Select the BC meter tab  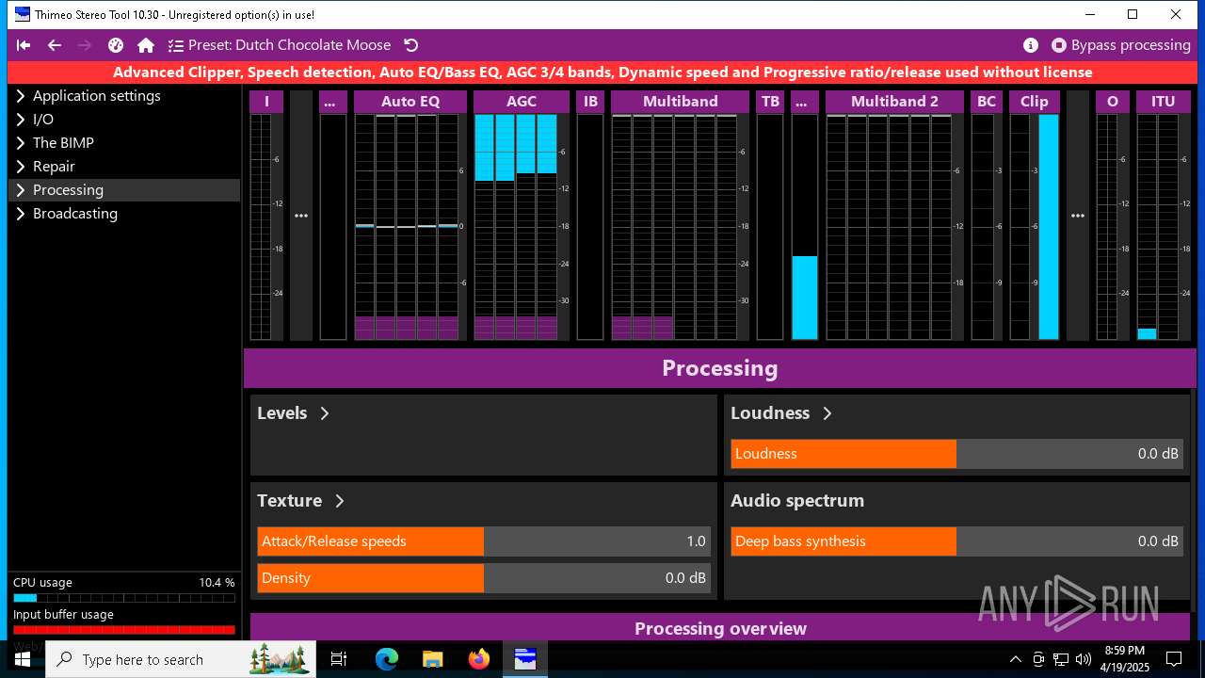coord(987,102)
